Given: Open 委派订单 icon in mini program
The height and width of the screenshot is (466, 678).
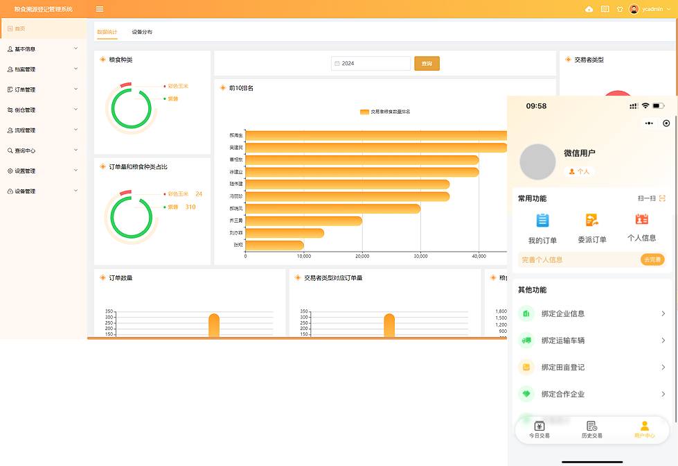Looking at the screenshot, I should coord(591,221).
